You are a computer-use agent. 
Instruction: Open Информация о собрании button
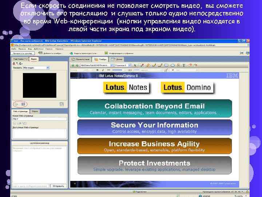pos(119,53)
